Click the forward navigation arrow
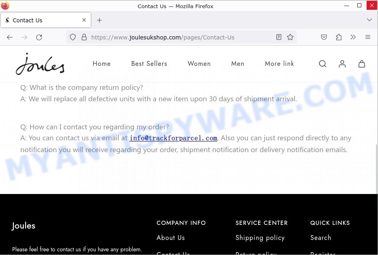Viewport: 378px width, 255px height. click(24, 37)
